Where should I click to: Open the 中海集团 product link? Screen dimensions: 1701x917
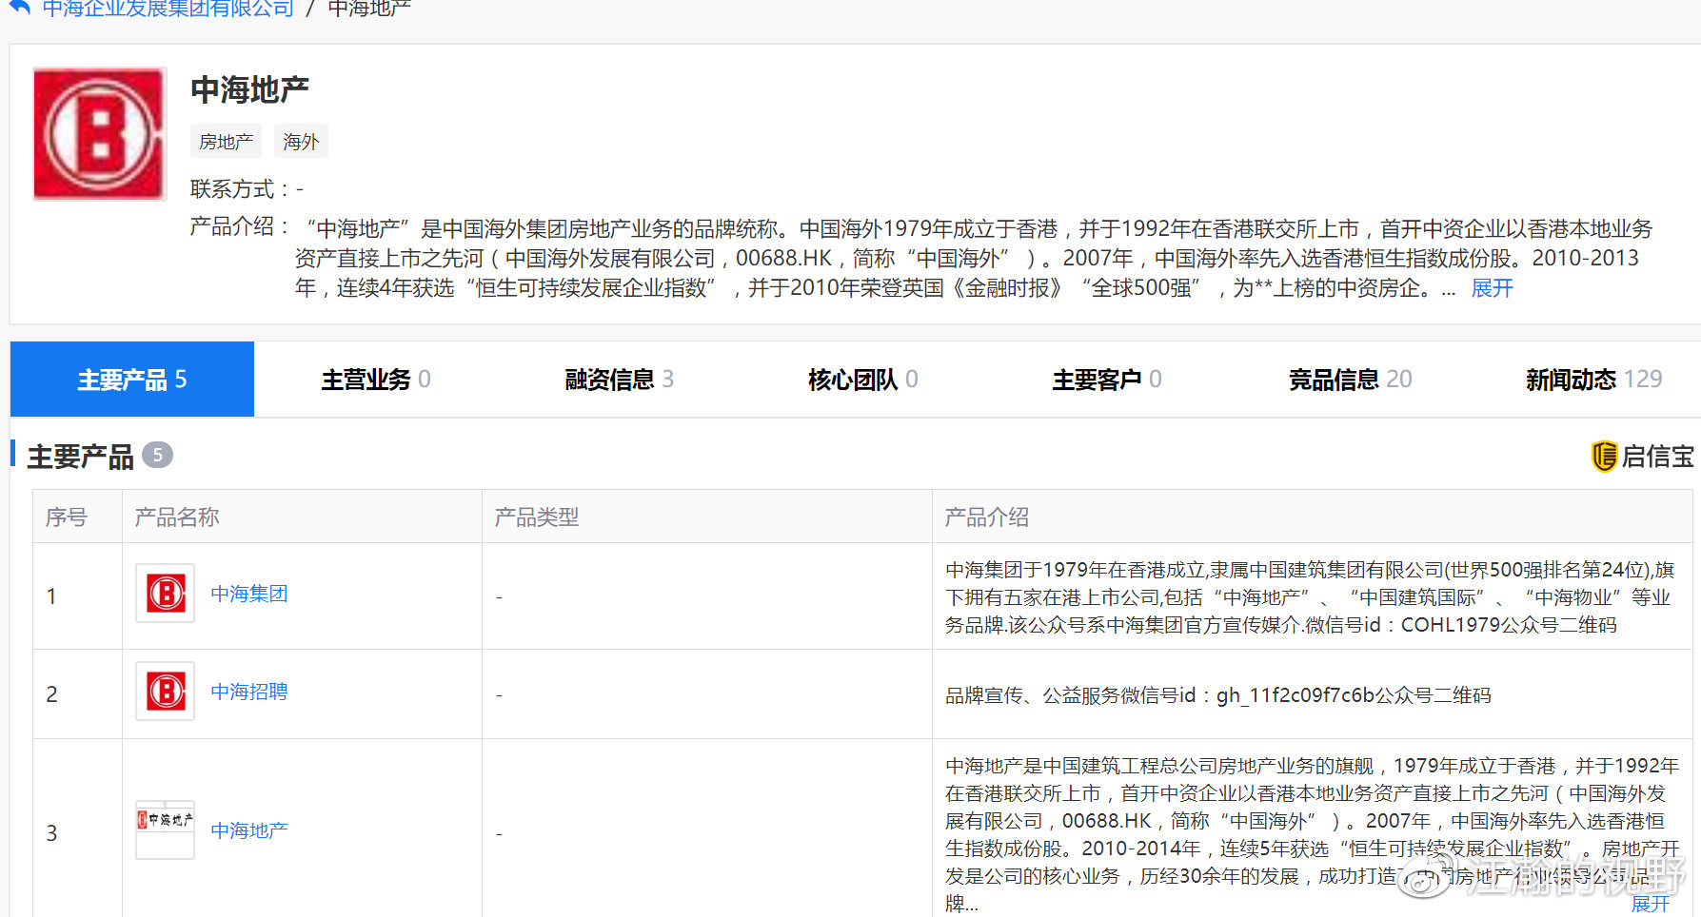pyautogui.click(x=249, y=594)
